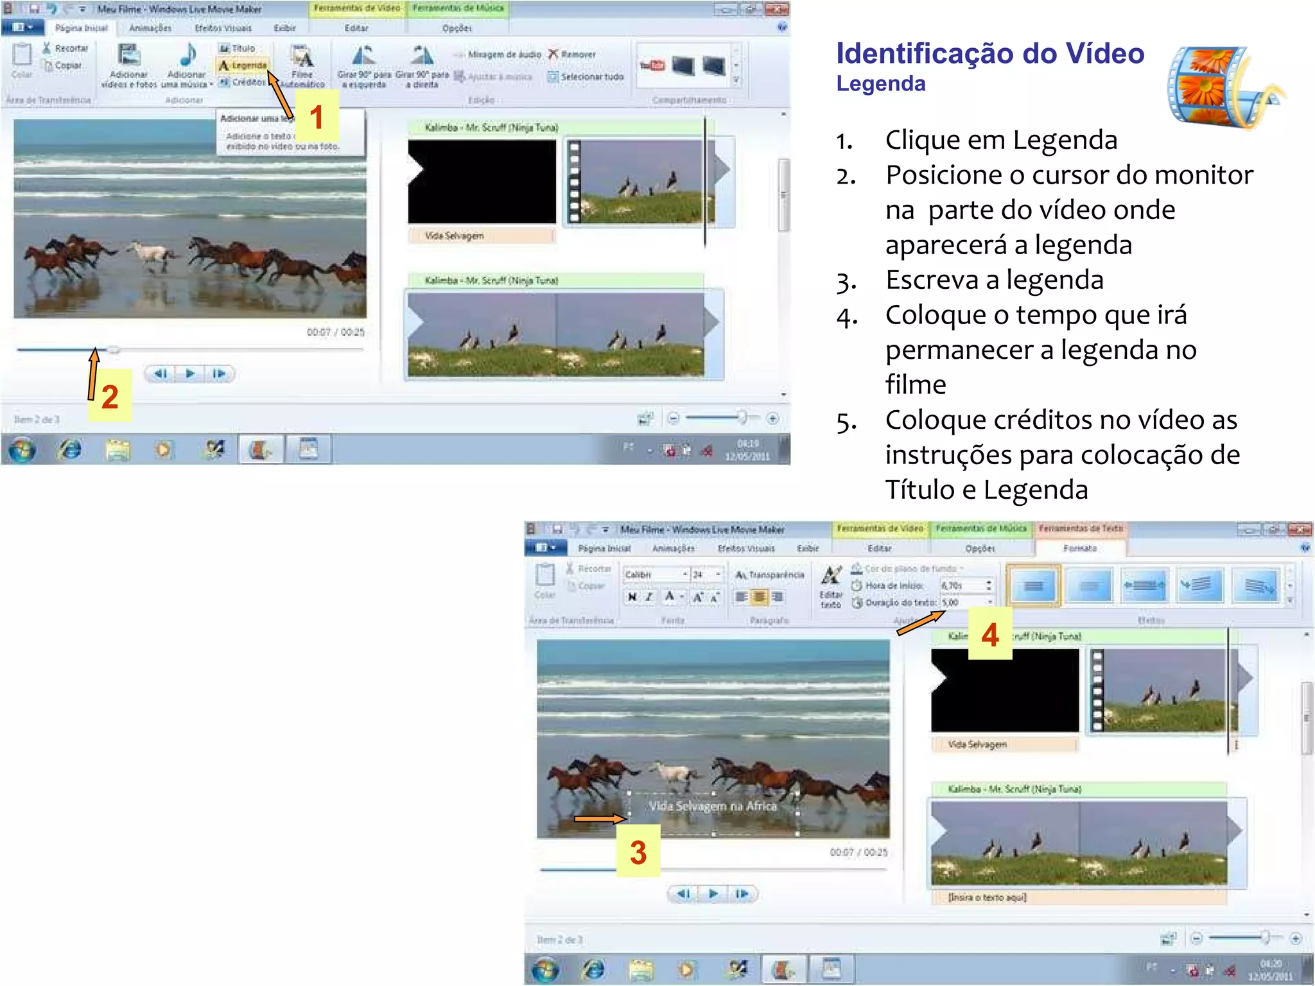This screenshot has height=986, width=1315.
Task: Click YouTube share icon in upper window
Action: pyautogui.click(x=652, y=65)
